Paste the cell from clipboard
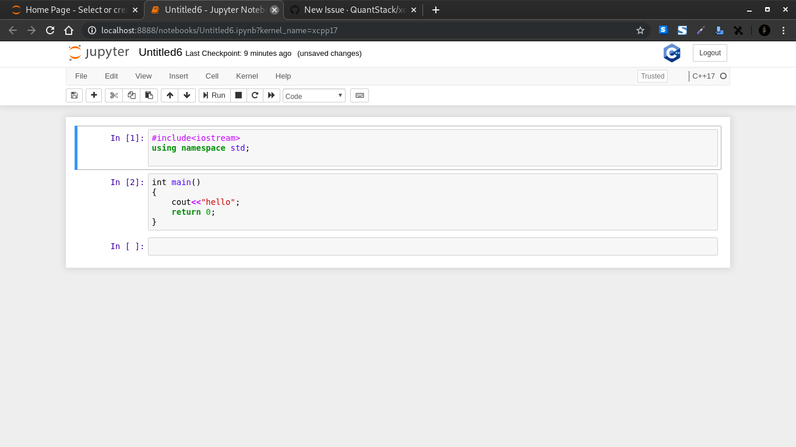Viewport: 796px width, 447px height. click(149, 95)
